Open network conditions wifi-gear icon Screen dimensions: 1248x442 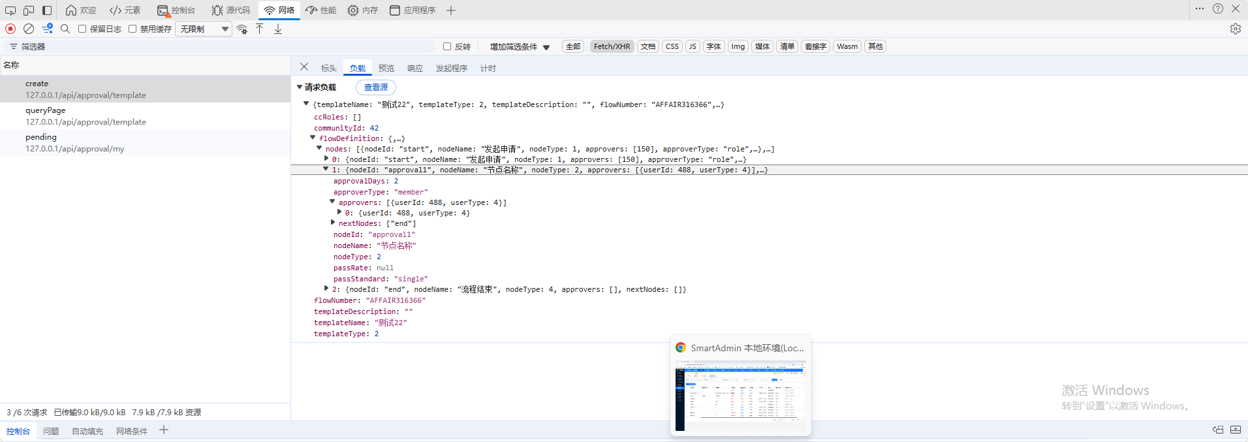(x=242, y=29)
